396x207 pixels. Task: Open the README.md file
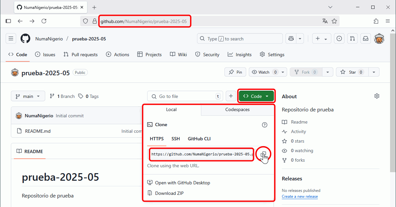point(38,131)
